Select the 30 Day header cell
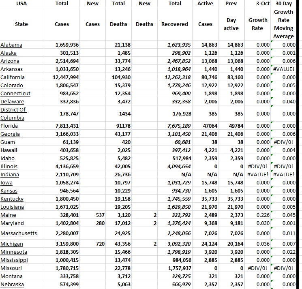This screenshot has height=289, width=302. point(283,4)
